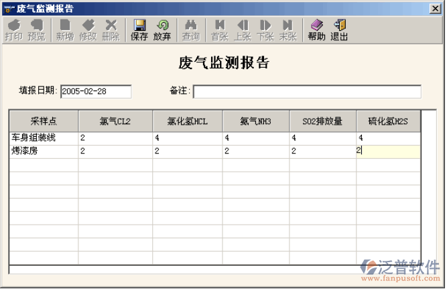The image size is (447, 289).
Task: Select the 车身组装线 row cell
Action: point(44,138)
